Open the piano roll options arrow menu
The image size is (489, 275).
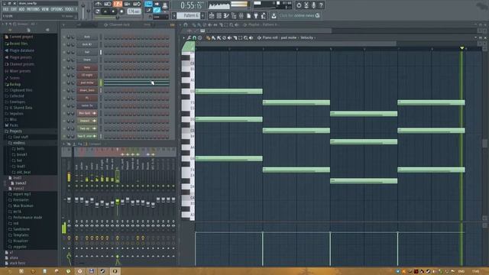[x=183, y=37]
